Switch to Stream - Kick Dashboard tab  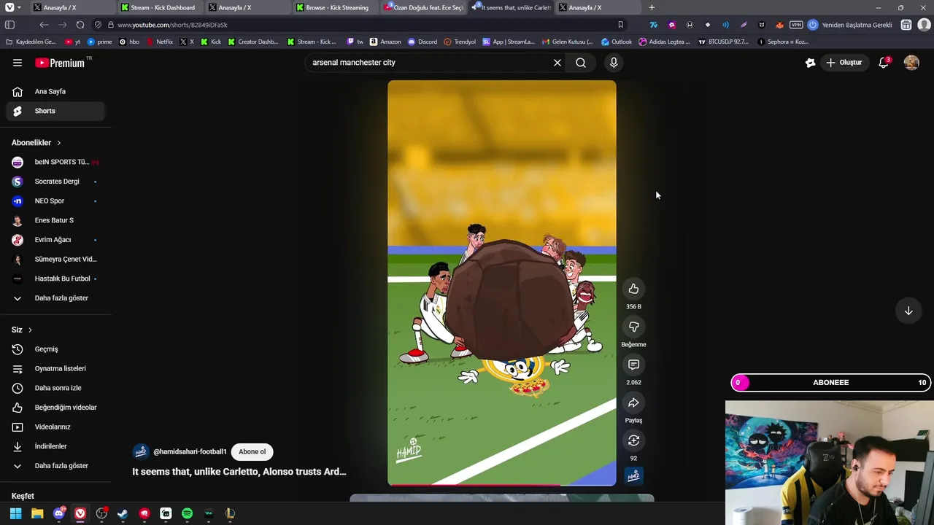coord(159,7)
